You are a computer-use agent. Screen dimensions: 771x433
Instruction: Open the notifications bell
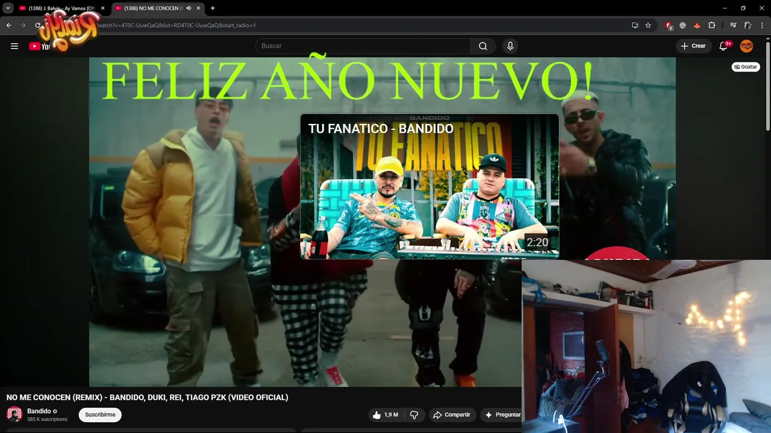click(724, 46)
